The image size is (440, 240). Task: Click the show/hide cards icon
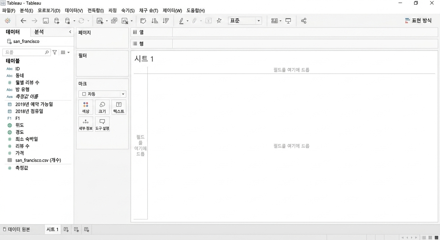tap(274, 21)
